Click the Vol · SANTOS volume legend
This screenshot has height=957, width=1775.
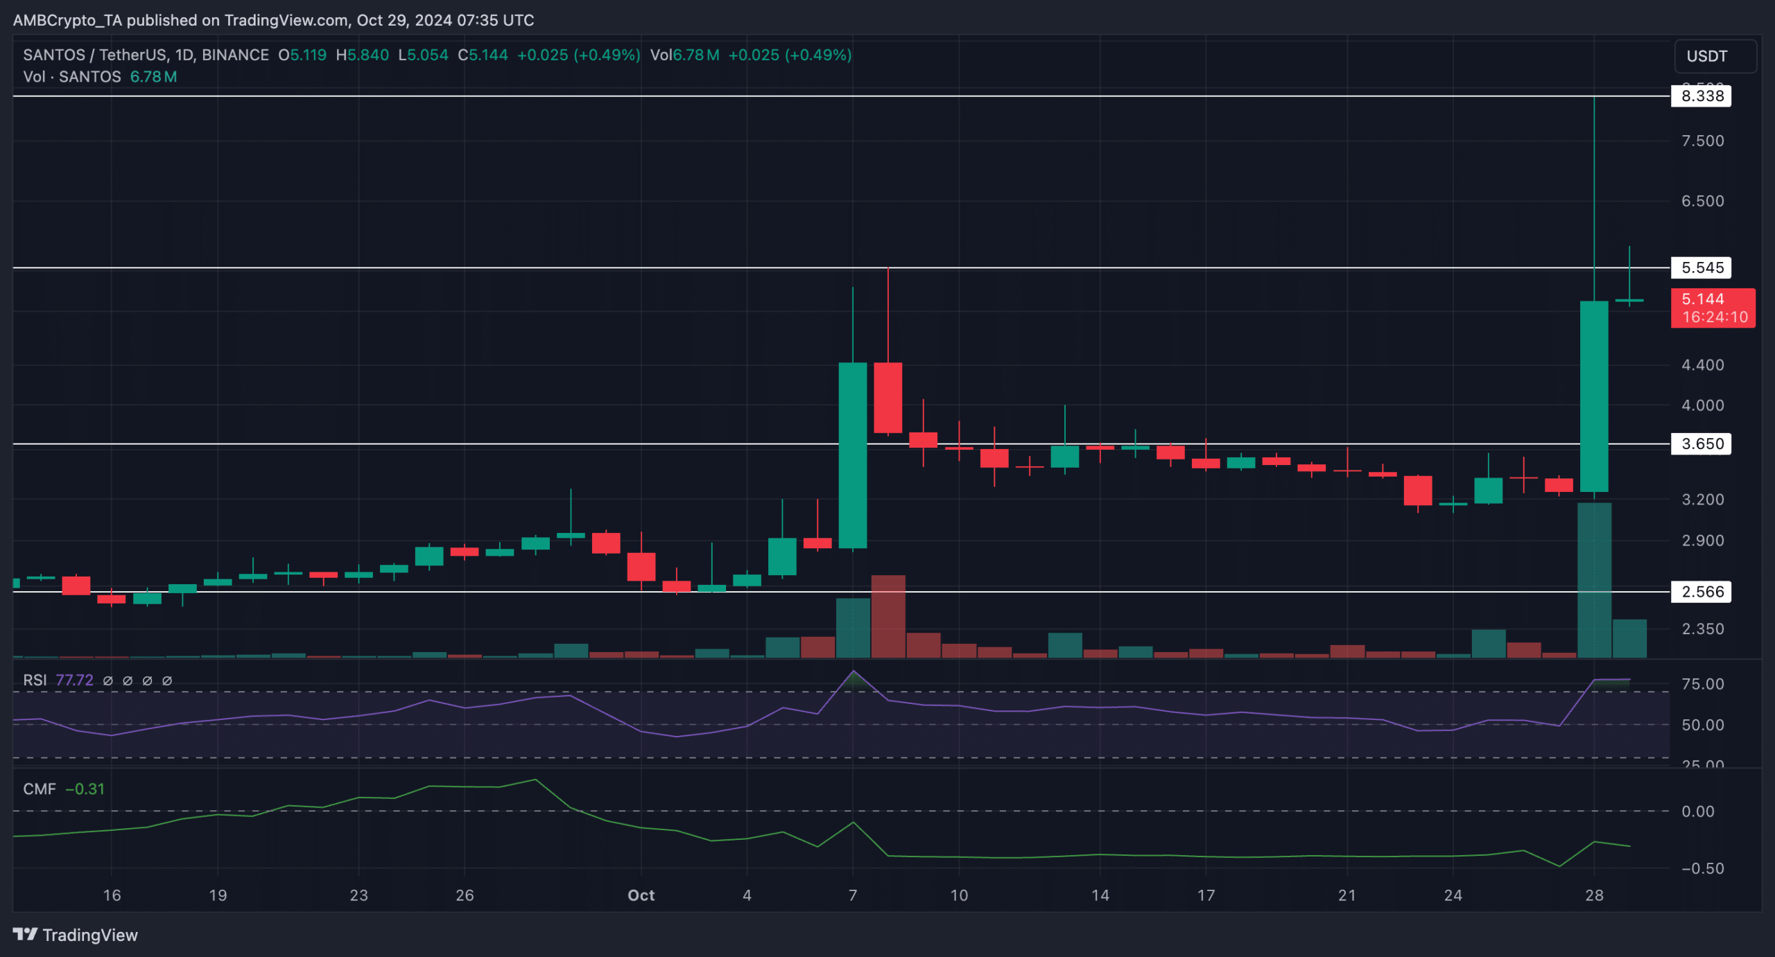tap(72, 77)
